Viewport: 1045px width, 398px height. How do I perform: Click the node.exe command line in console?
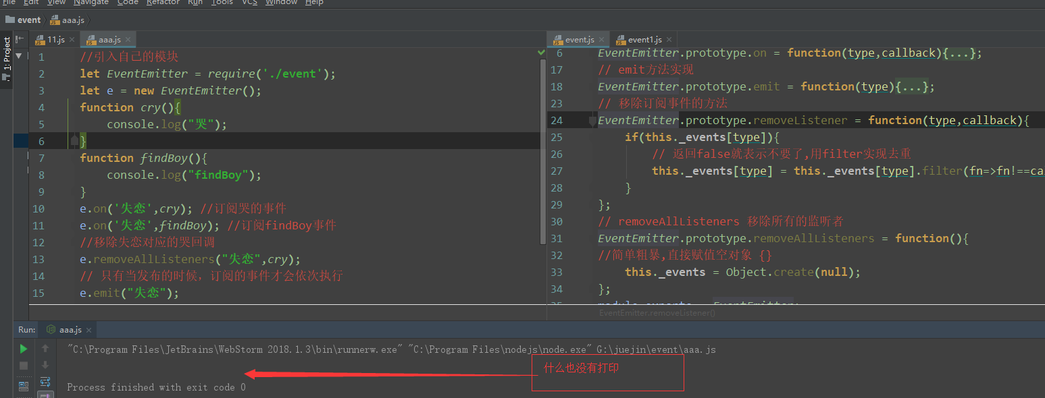[x=391, y=349]
